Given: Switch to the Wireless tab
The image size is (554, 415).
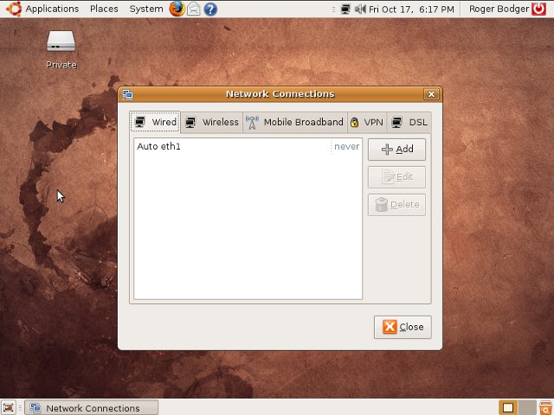Looking at the screenshot, I should 212,123.
